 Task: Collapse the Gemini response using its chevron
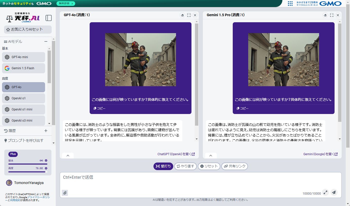coord(210,155)
